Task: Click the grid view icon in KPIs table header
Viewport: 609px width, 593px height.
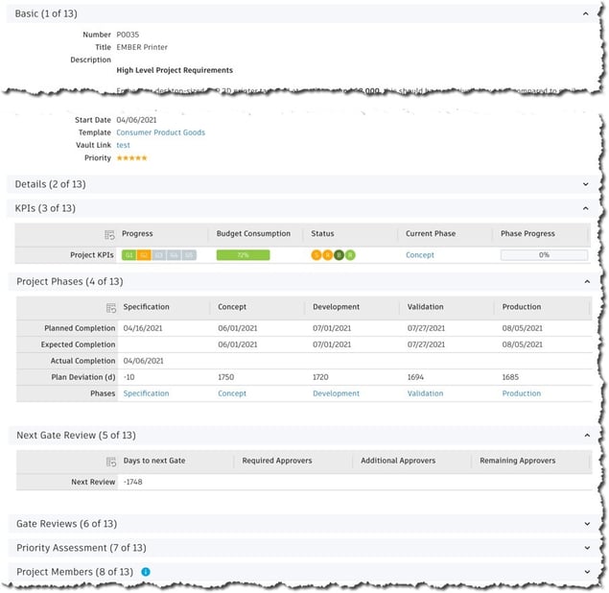Action: click(109, 235)
